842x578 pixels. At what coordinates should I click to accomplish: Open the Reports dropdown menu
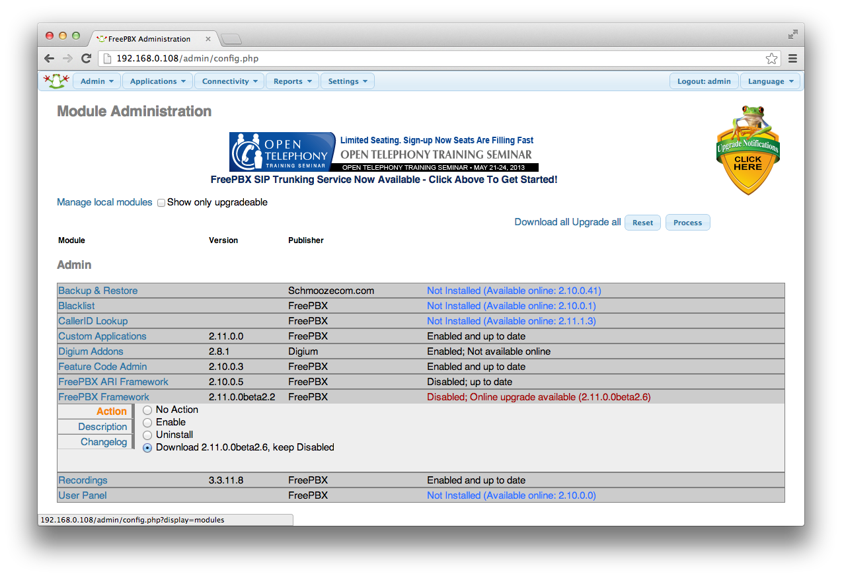(292, 81)
